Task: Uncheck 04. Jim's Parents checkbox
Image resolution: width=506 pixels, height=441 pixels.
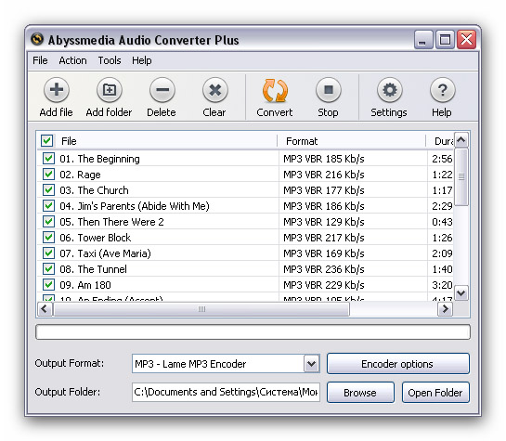Action: tap(48, 205)
